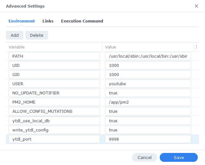The image size is (205, 165).
Task: Edit the ALLOW_CONFIG_MUTATIONS value field
Action: pos(148,111)
